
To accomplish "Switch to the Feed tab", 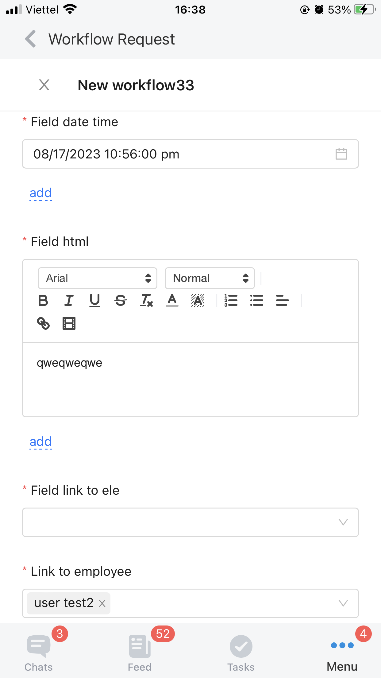I will click(x=140, y=650).
